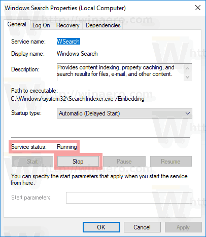
Task: Click the Apply button
Action: pyautogui.click(x=183, y=227)
